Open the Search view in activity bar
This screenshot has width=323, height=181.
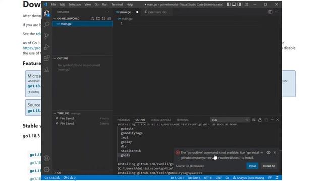tap(47, 25)
